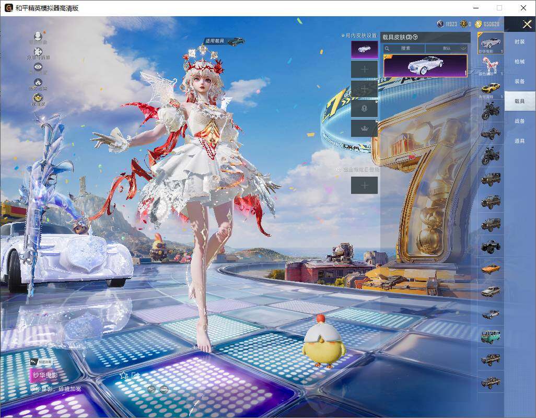This screenshot has height=418, width=536.
Task: Select the white convertible skin card
Action: [x=425, y=66]
